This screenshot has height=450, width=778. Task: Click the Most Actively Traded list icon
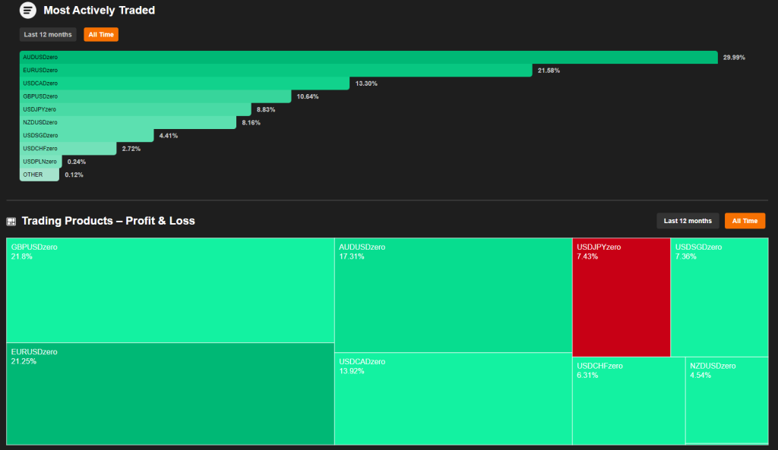point(27,11)
